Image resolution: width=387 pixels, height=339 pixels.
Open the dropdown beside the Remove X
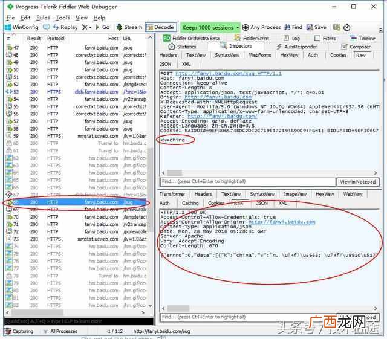coord(90,27)
